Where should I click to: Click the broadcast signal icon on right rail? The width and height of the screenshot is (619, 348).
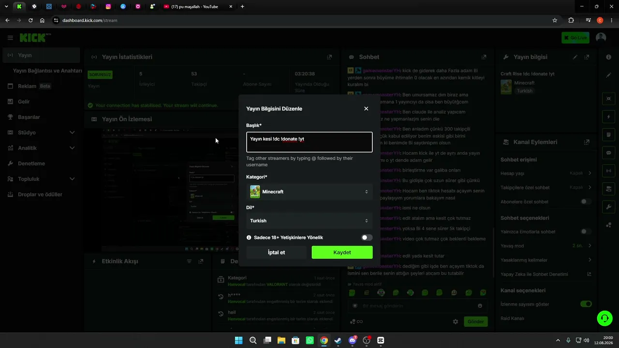(x=608, y=171)
